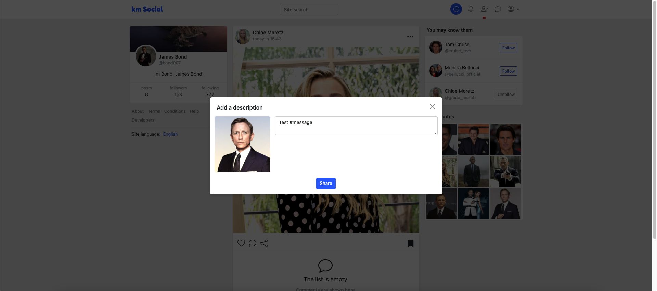Focus the Site search field
Screen dimensions: 657x291
(309, 10)
